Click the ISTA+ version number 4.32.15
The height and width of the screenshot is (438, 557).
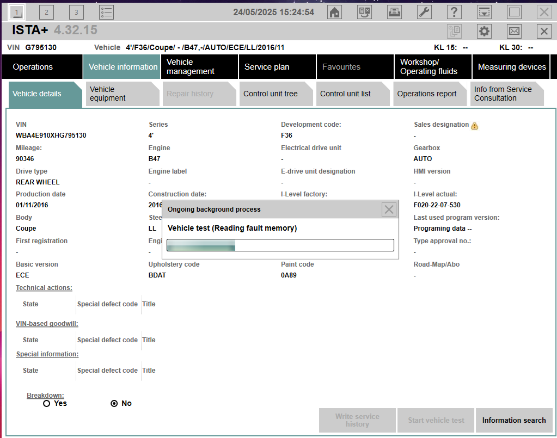coord(76,30)
